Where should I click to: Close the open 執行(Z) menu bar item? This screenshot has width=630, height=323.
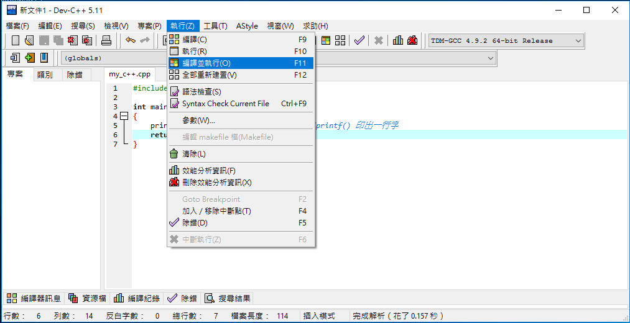[182, 26]
